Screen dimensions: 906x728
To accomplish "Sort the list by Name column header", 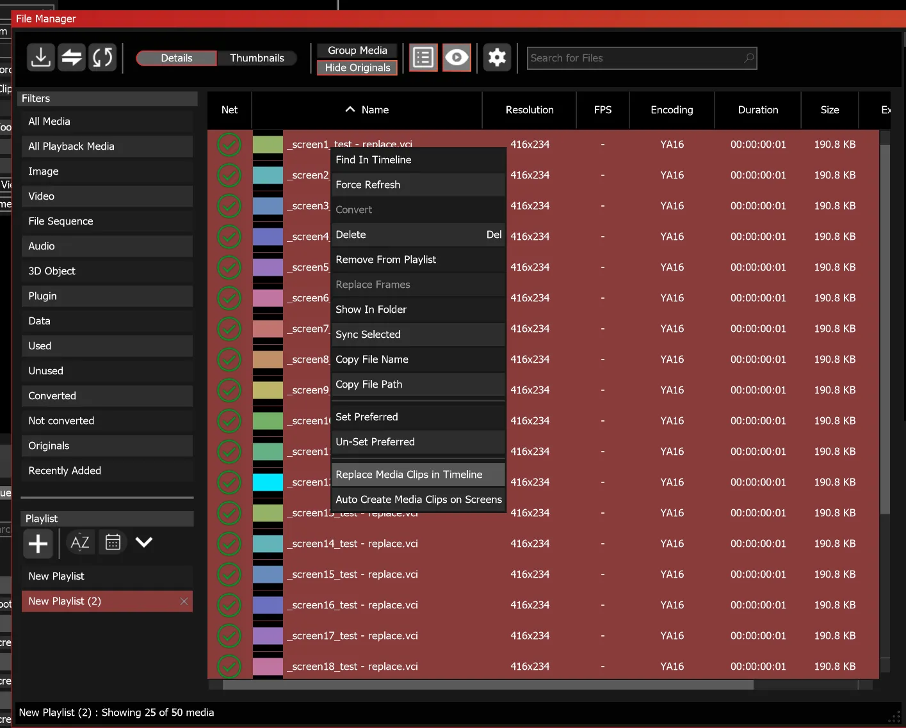I will pos(367,110).
